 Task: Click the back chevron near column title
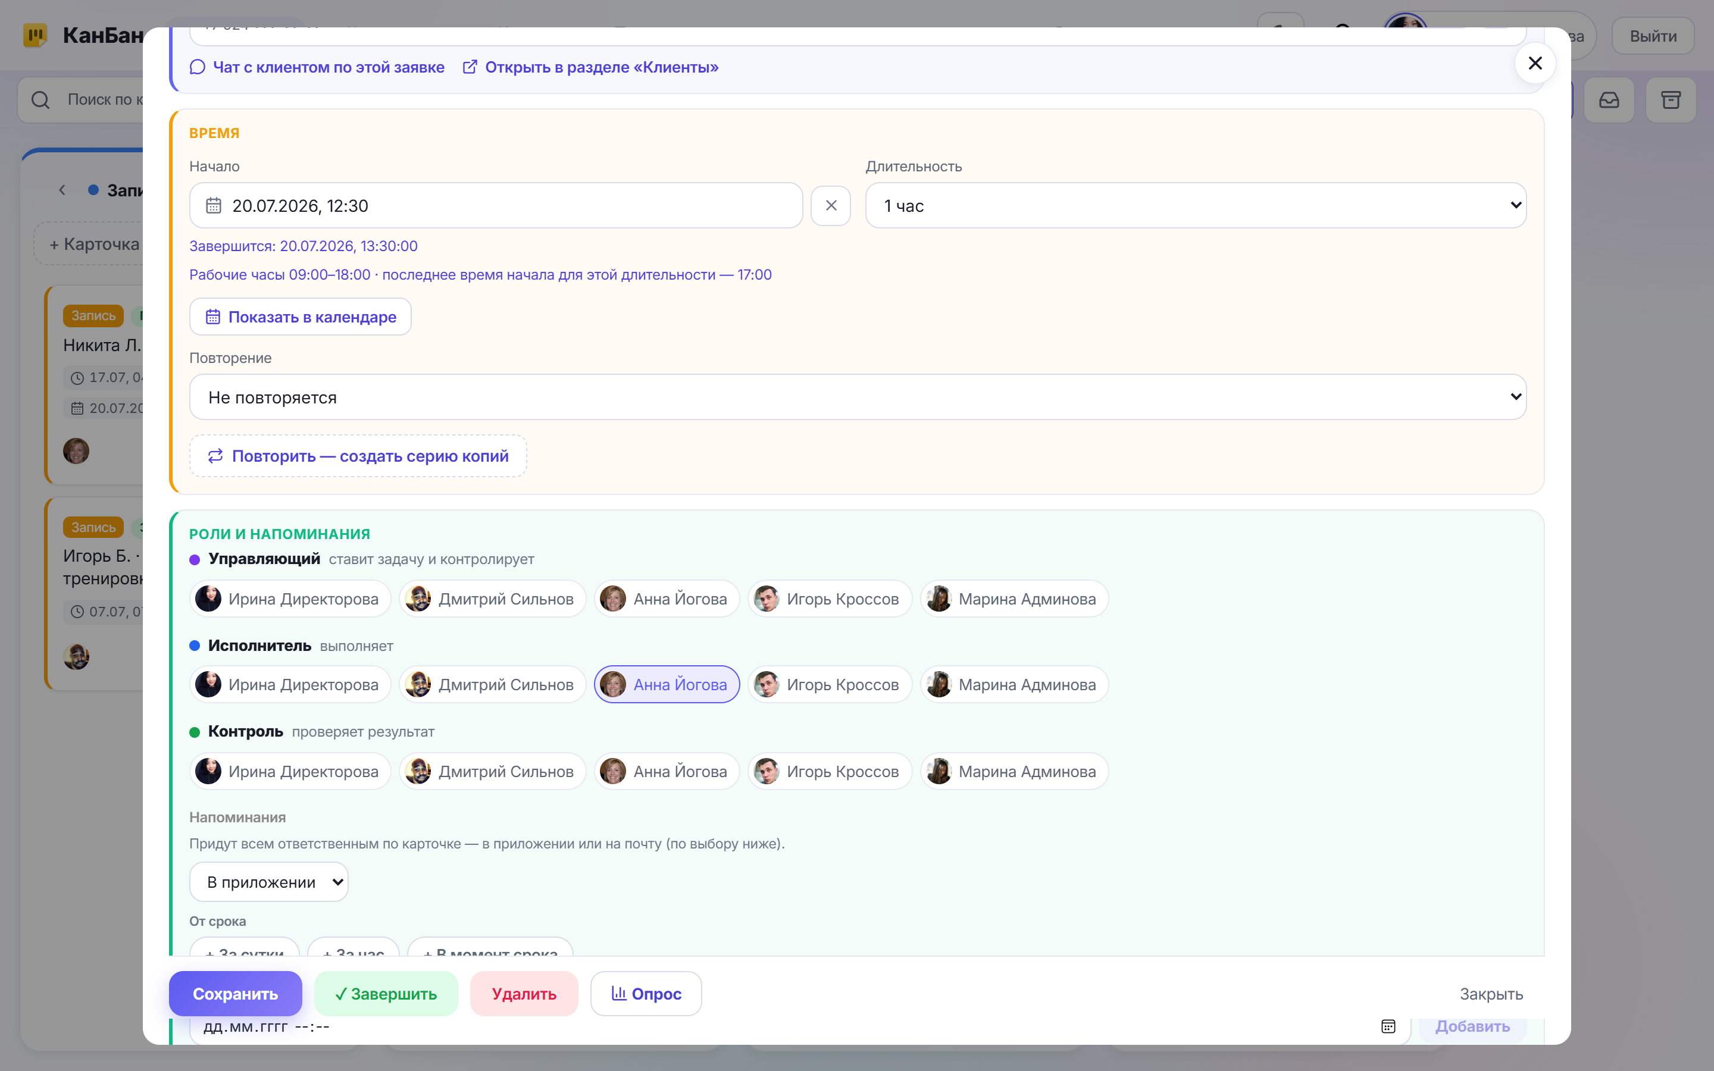pyautogui.click(x=62, y=190)
